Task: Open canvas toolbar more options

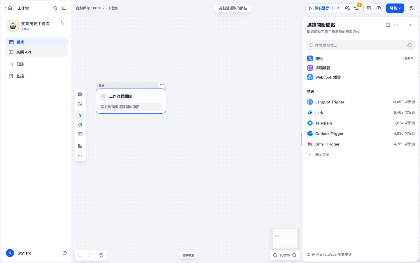Action: 80,155
